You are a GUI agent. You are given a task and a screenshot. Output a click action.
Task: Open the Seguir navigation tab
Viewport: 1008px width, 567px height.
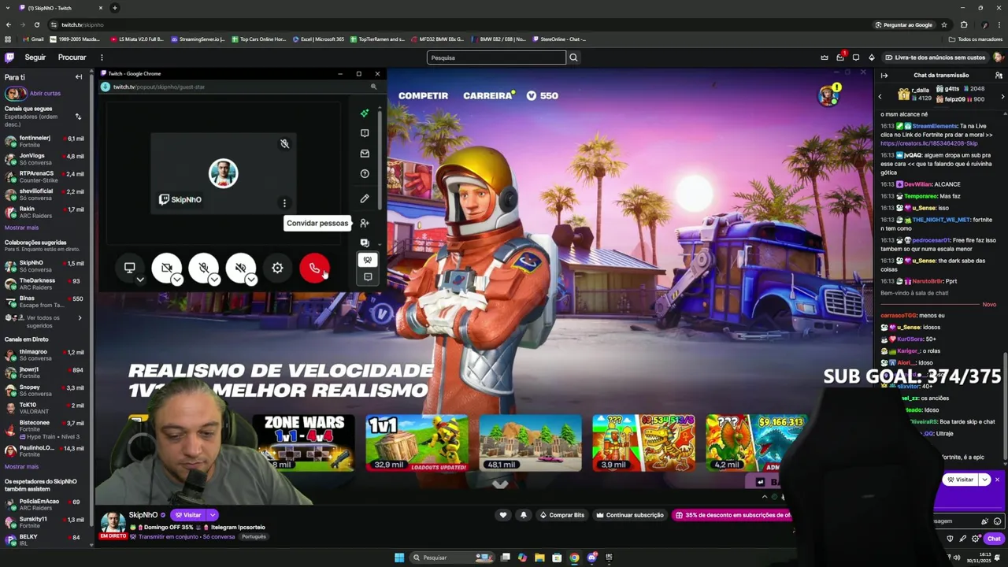pyautogui.click(x=35, y=57)
